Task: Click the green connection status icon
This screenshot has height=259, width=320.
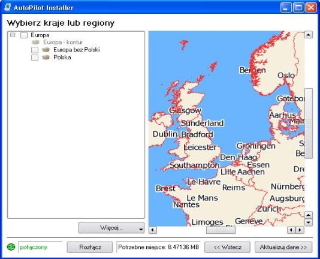Action: tap(11, 247)
